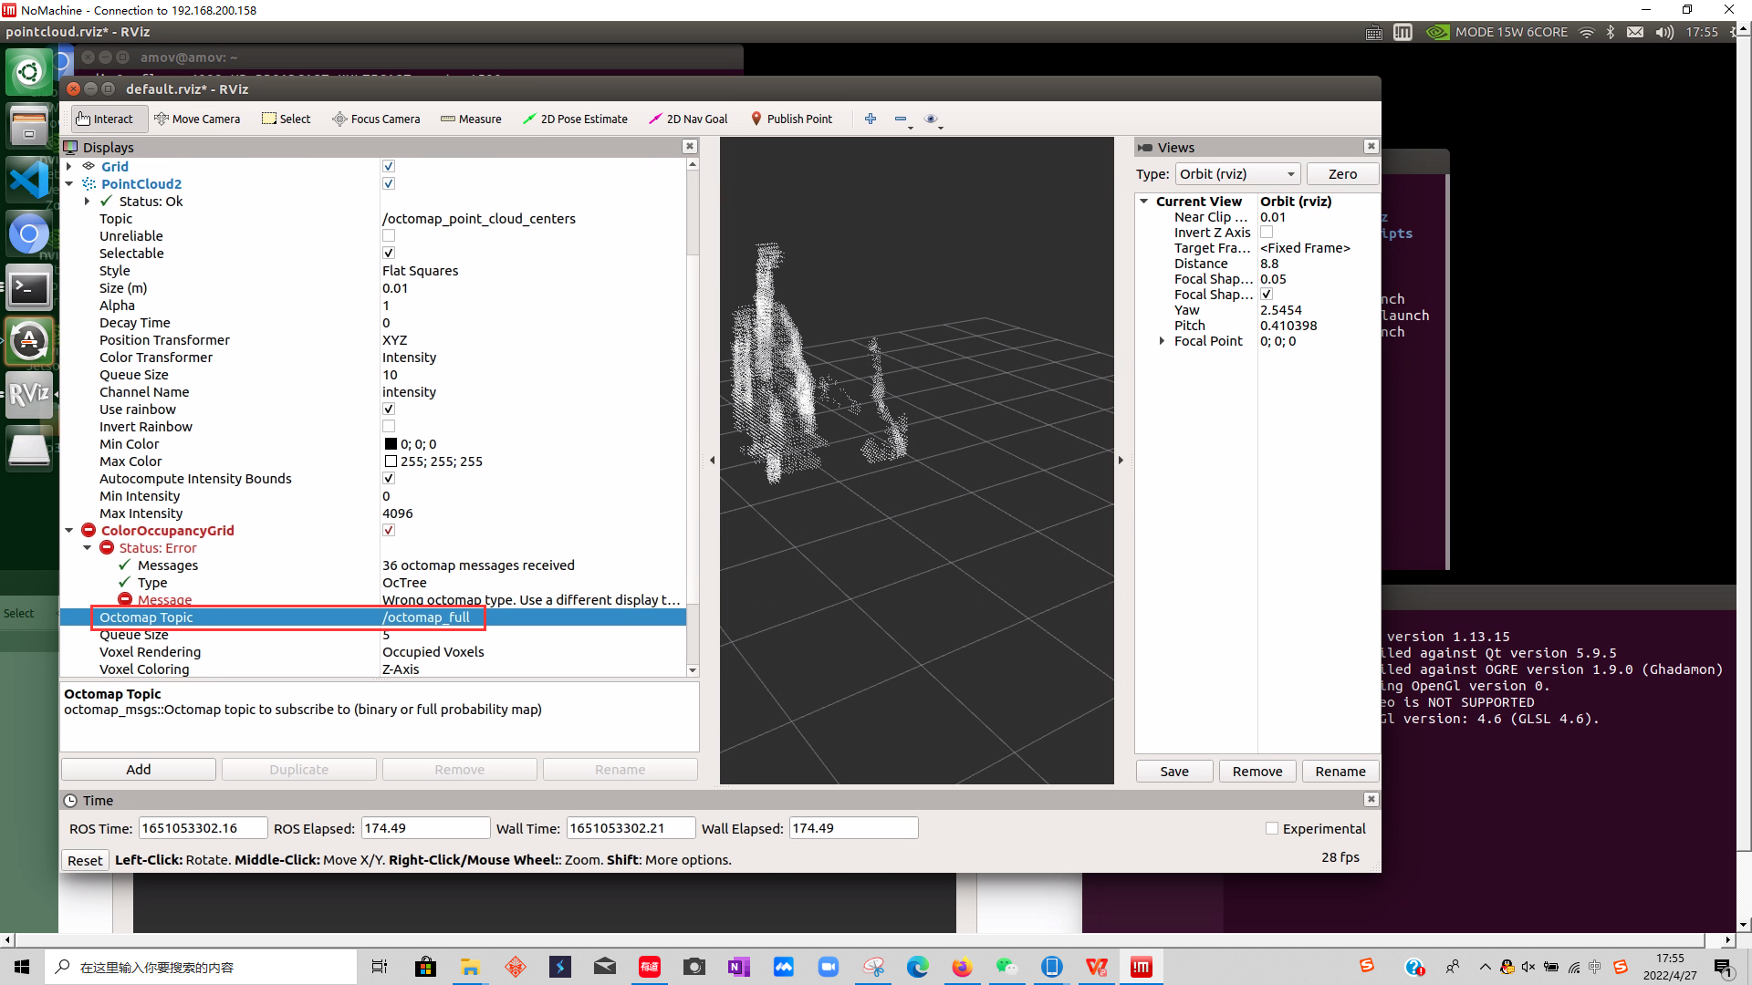Open the view Type Orbit dropdown
Screen dimensions: 1752x985
click(x=1237, y=173)
